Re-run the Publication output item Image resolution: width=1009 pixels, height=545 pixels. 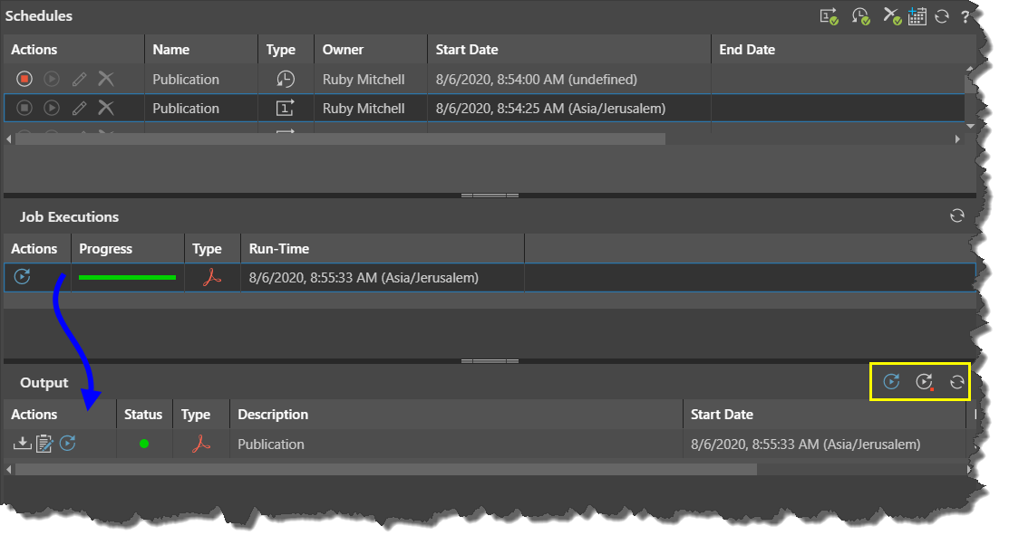coord(68,444)
